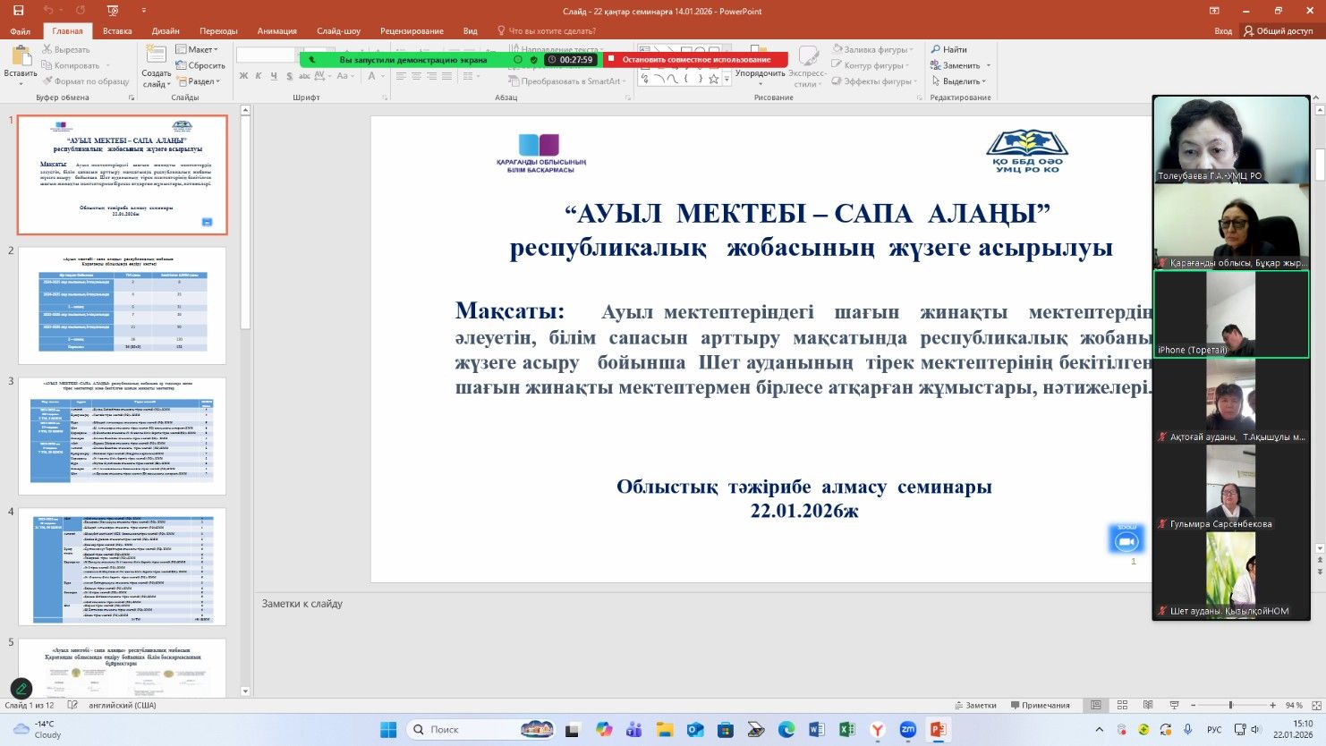Click the Share (Общий доступ) button
Viewport: 1326px width, 746px height.
(x=1278, y=31)
